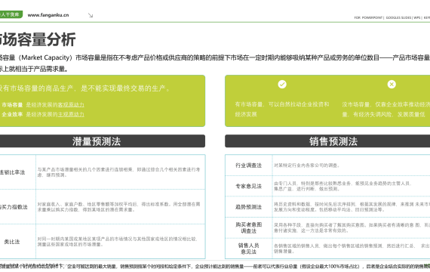Select the footnote text at slide bottom
The image size is (430, 272).
click(x=215, y=266)
